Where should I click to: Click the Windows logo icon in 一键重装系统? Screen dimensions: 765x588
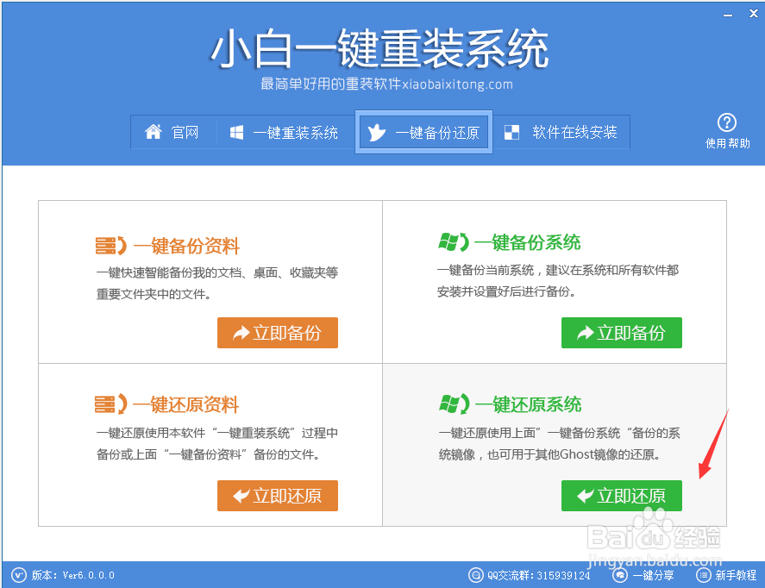pyautogui.click(x=236, y=132)
